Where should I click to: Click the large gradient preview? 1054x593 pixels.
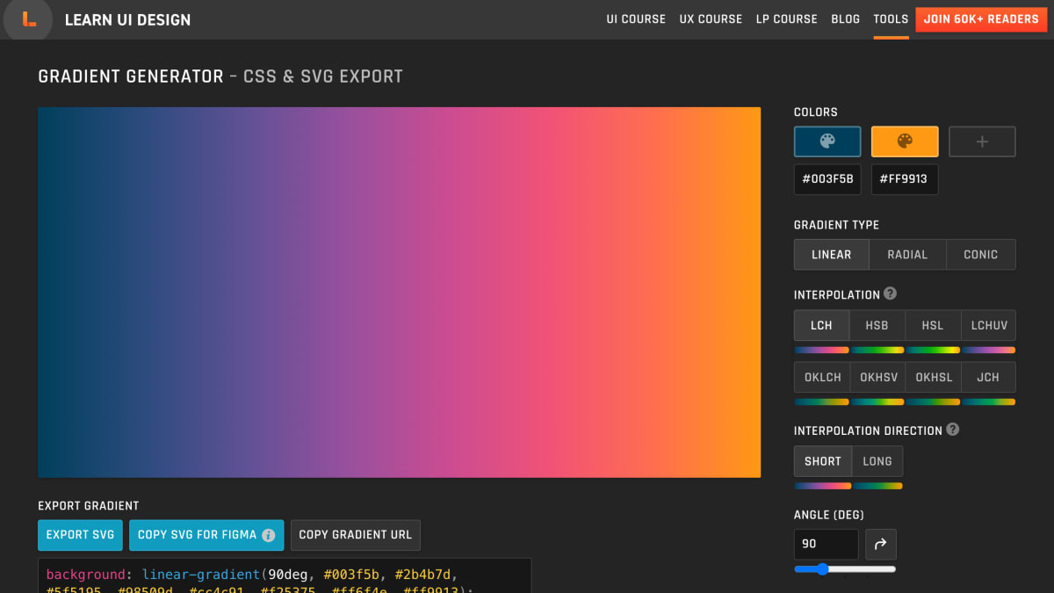click(399, 293)
